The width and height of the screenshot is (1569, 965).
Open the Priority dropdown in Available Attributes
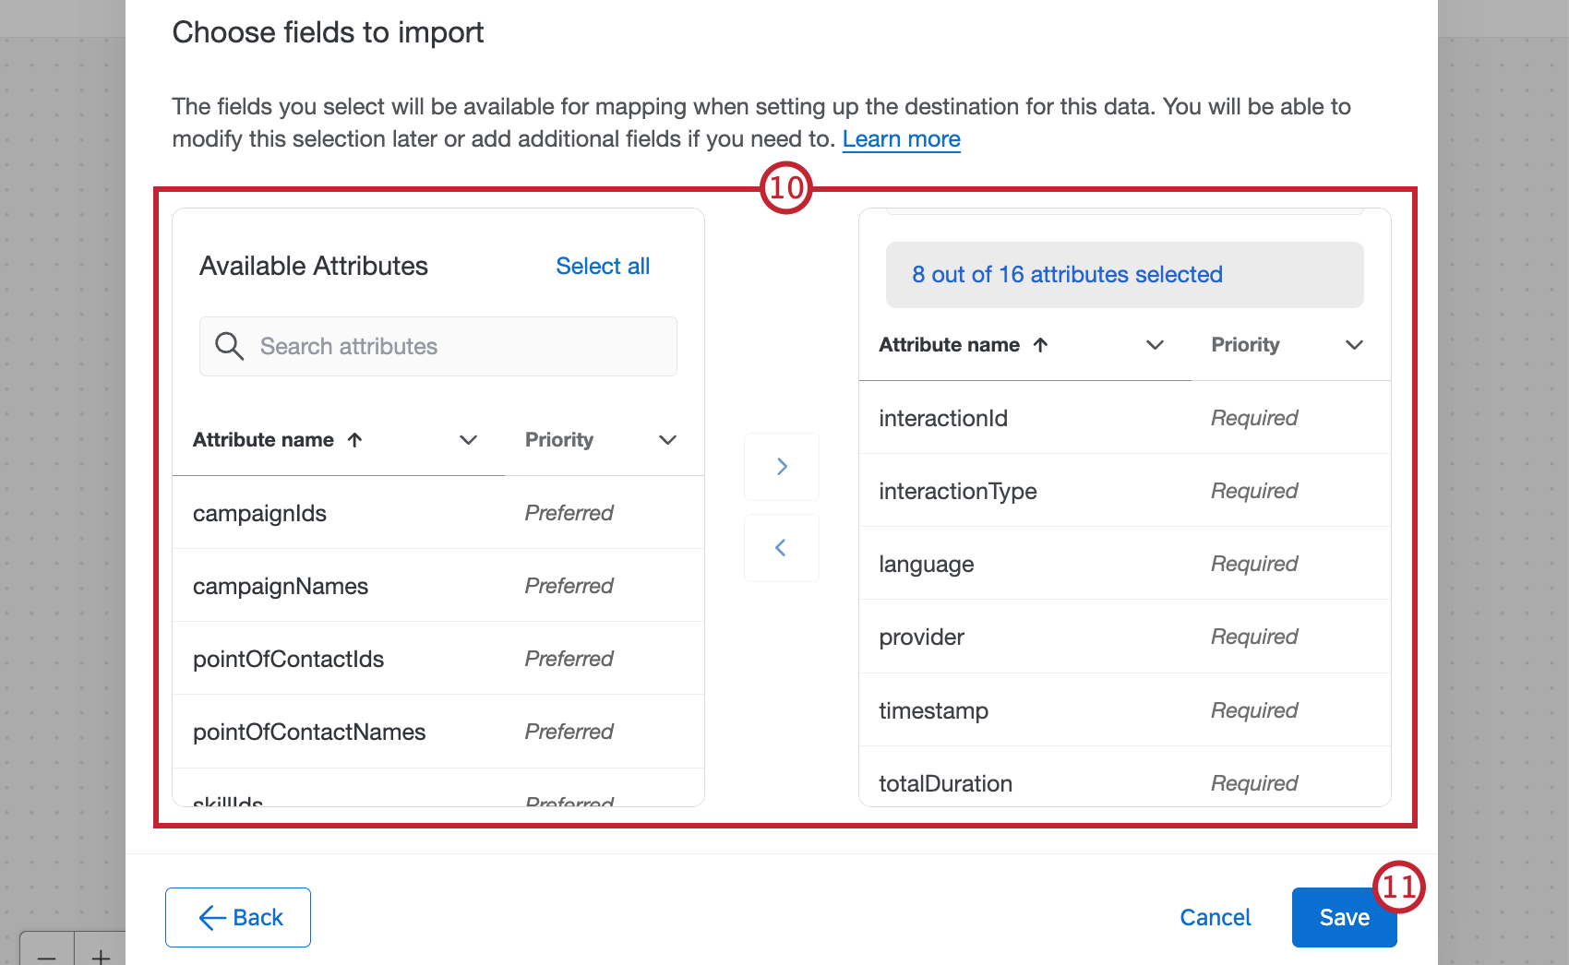pyautogui.click(x=667, y=440)
